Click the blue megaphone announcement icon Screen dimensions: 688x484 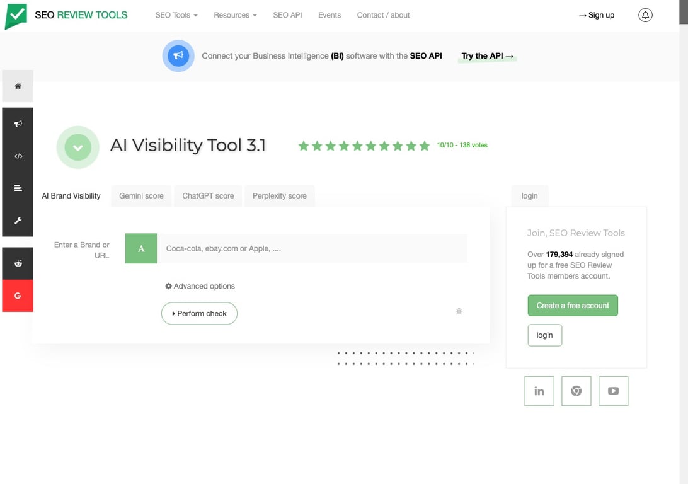click(x=178, y=55)
